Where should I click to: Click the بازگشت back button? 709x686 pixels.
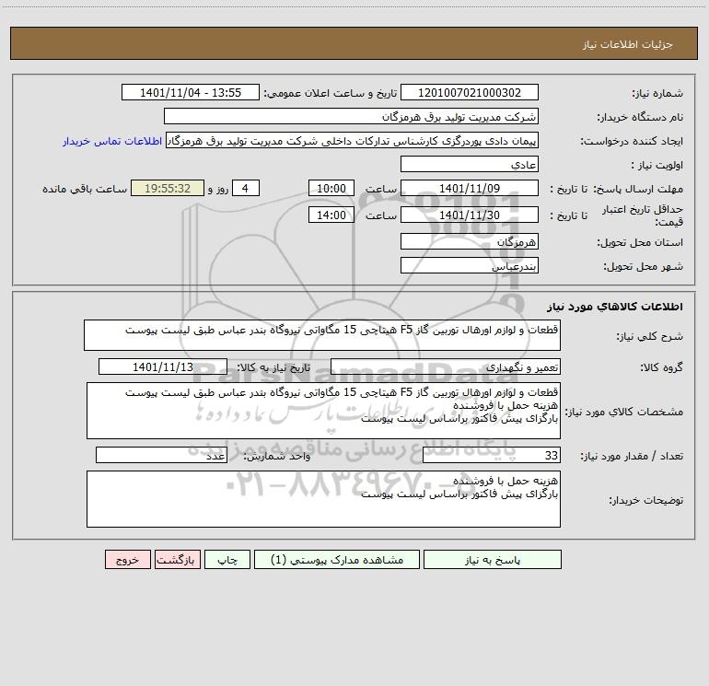point(177,560)
